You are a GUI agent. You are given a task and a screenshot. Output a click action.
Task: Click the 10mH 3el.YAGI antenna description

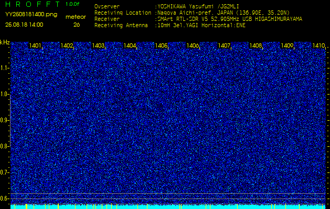(200, 26)
